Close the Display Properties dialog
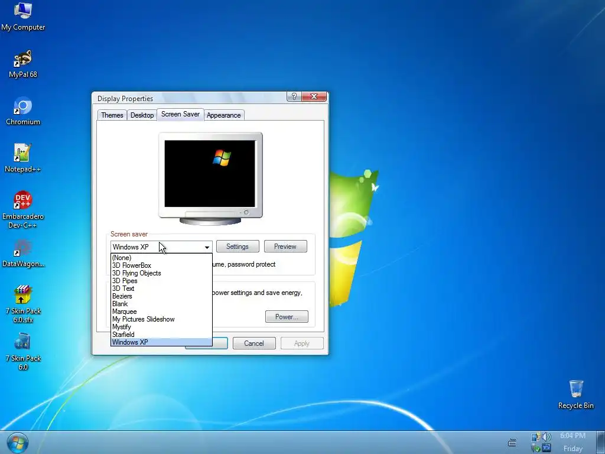Screen dimensions: 605x454 click(314, 96)
